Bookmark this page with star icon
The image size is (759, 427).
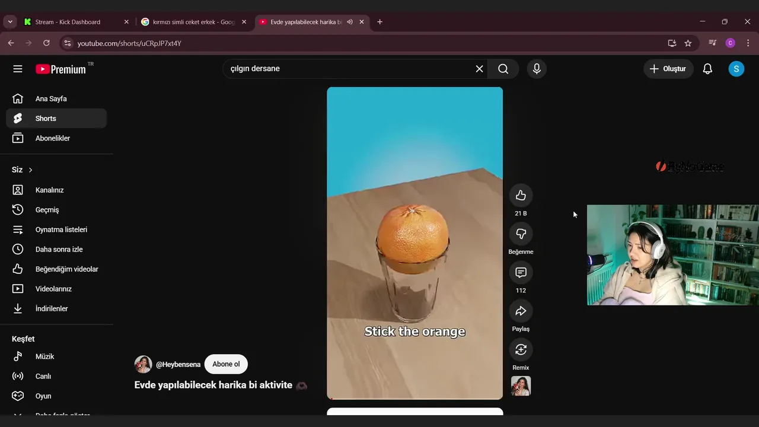point(688,43)
